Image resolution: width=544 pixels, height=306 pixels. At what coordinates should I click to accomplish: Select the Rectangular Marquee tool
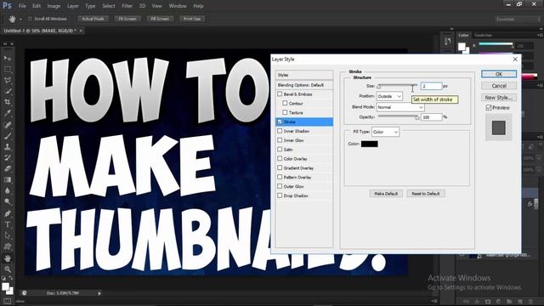(x=8, y=69)
